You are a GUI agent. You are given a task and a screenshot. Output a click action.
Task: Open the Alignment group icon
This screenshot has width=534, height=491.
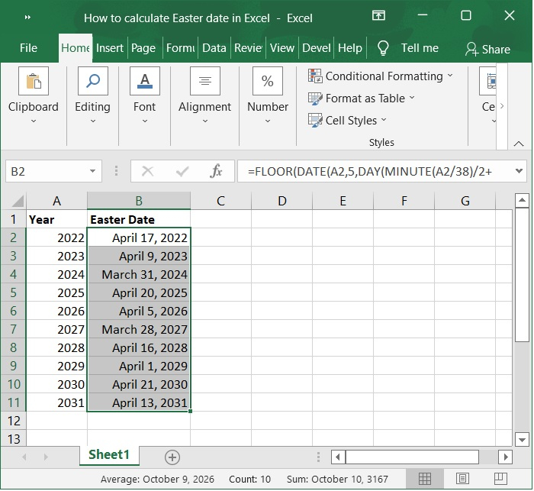205,81
